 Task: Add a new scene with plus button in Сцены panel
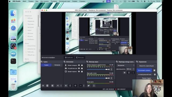click(x=43, y=86)
